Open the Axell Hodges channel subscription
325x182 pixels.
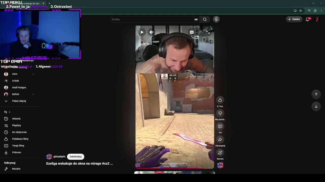(x=19, y=87)
